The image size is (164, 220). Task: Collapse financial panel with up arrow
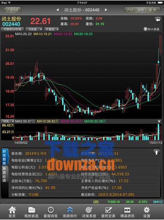[x=156, y=152]
